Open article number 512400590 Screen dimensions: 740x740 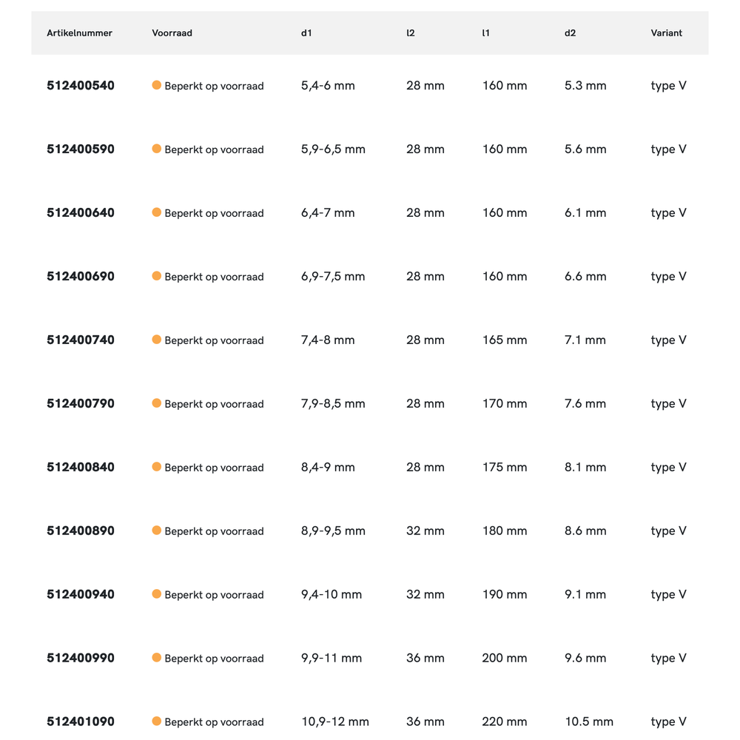(x=81, y=149)
